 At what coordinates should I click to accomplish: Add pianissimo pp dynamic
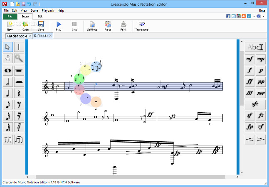[x=261, y=82]
